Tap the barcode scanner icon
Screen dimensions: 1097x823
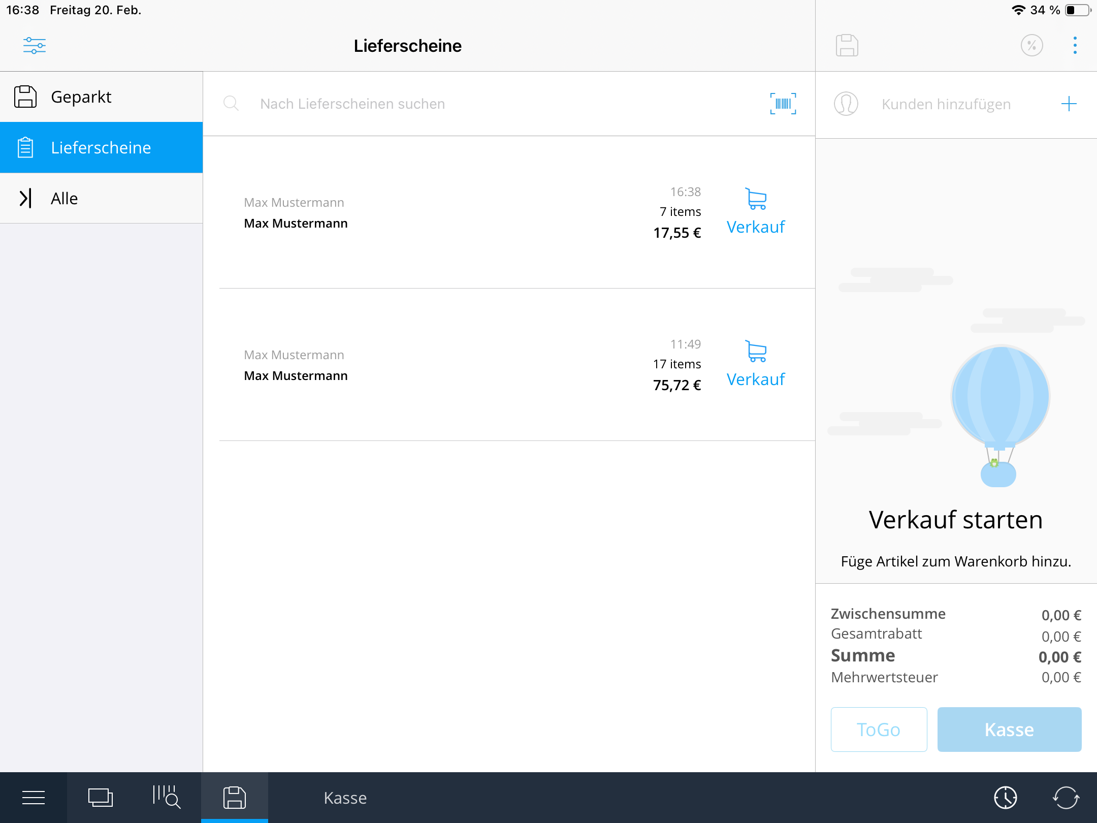[783, 104]
